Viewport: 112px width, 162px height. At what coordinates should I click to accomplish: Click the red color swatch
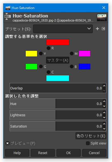(x=58, y=42)
